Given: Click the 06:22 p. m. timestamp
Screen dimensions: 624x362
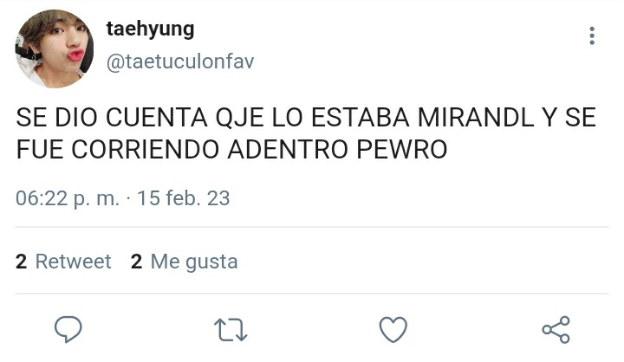Looking at the screenshot, I should [68, 198].
